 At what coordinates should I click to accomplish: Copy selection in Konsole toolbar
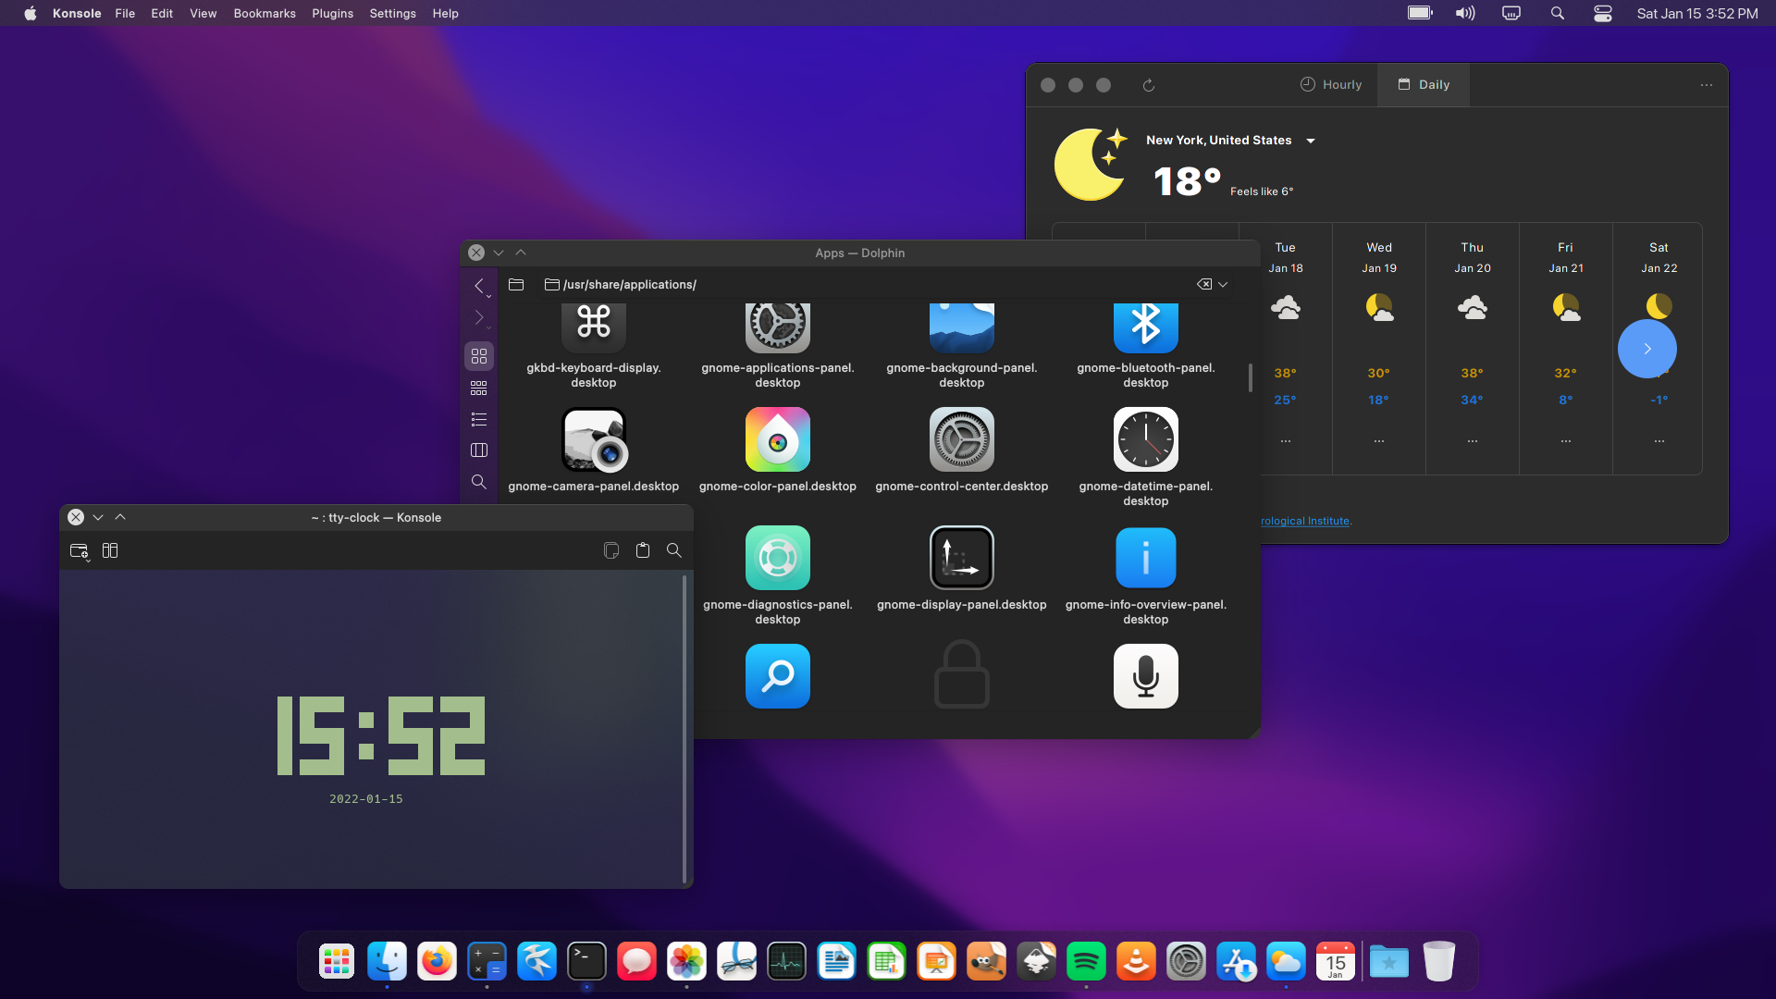(x=611, y=551)
